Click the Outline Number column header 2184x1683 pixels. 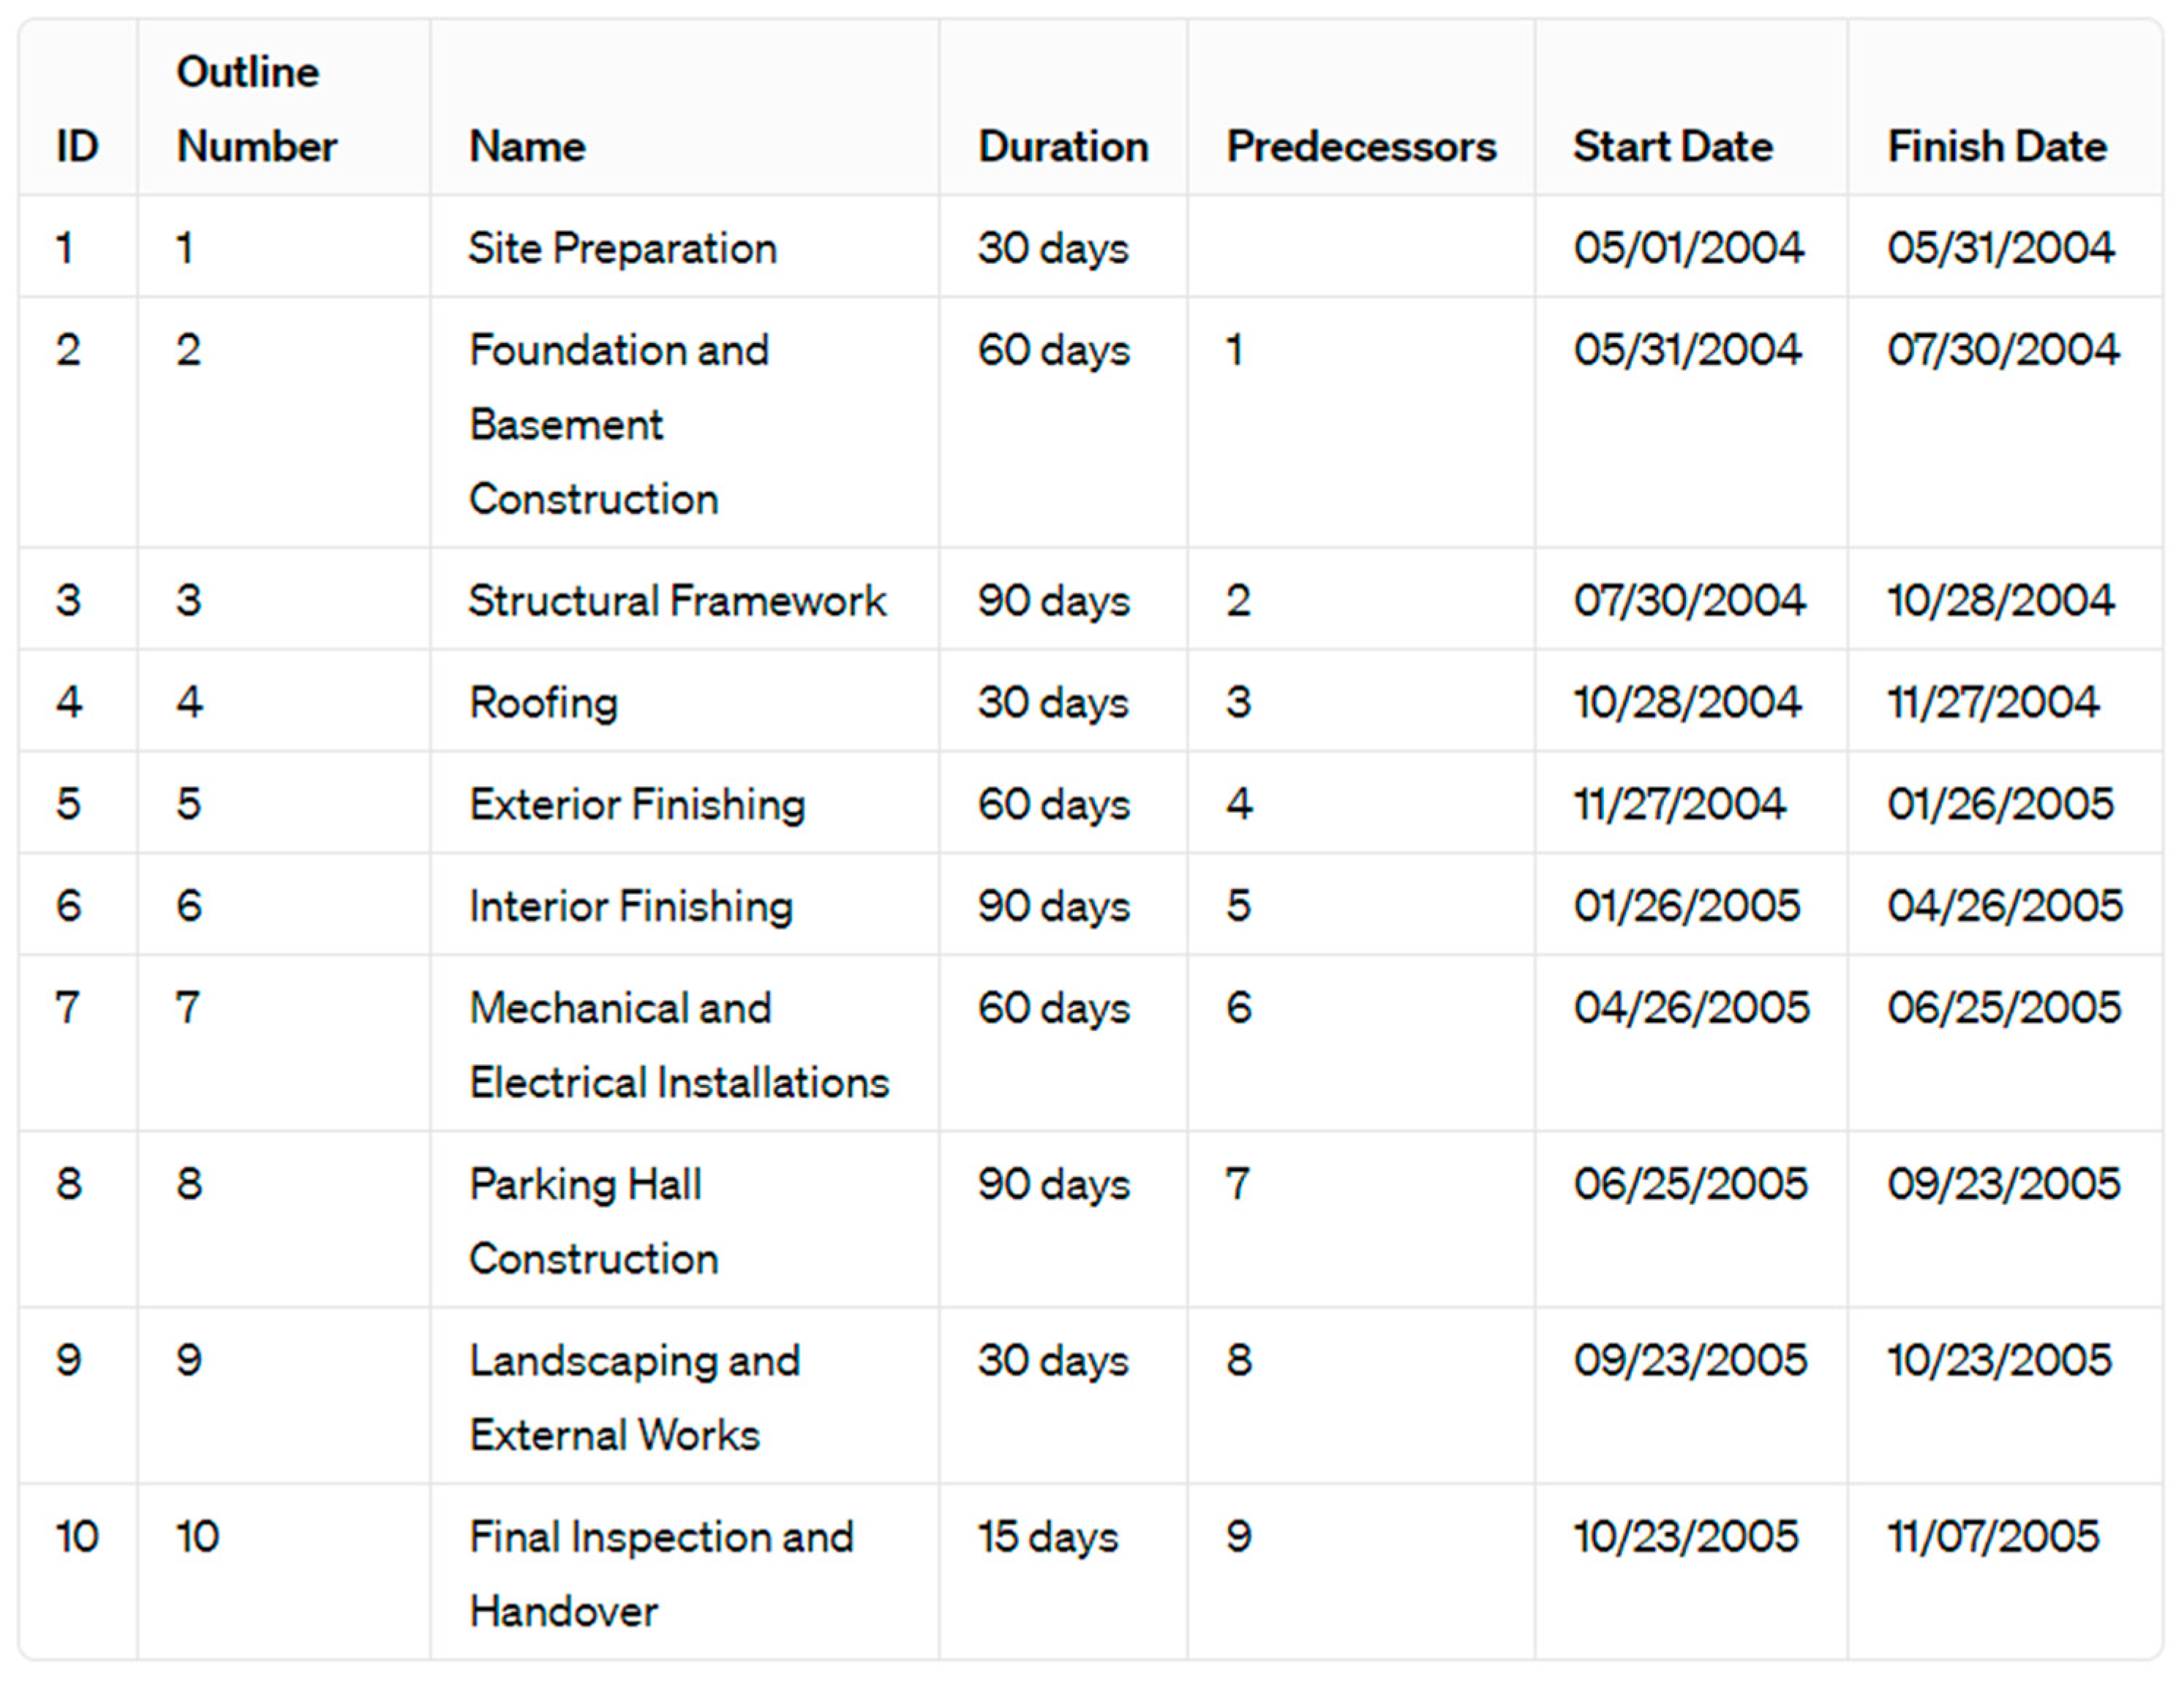(256, 110)
